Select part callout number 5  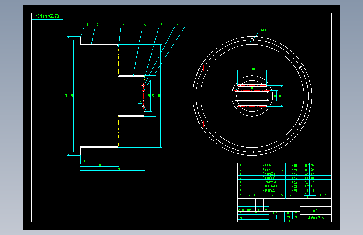click(162, 25)
